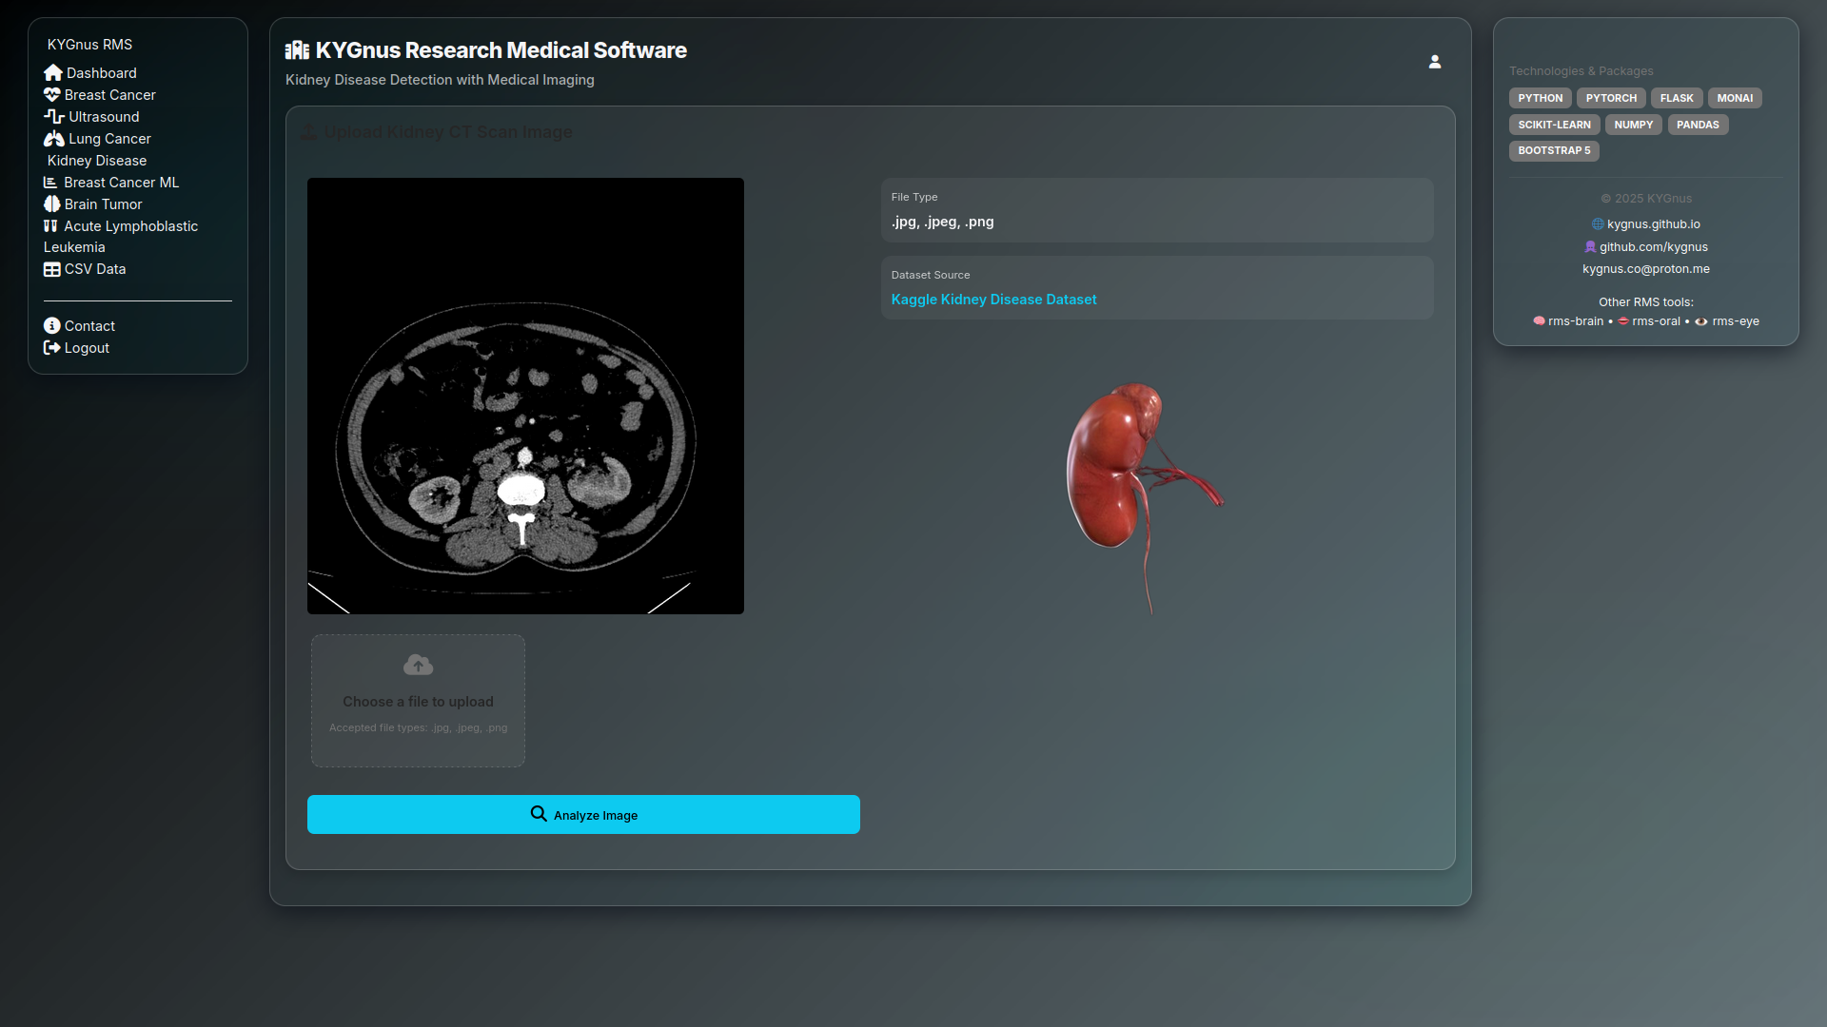Click Choose a file to upload
1827x1027 pixels.
(417, 701)
